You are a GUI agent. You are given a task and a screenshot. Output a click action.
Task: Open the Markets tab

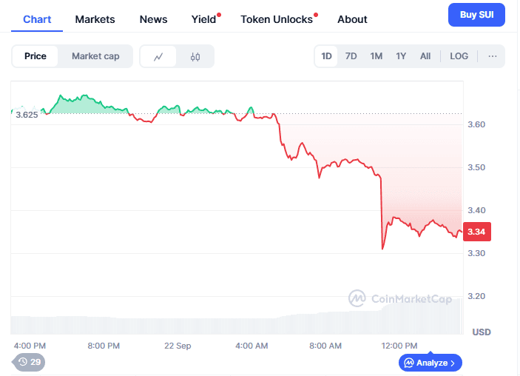[95, 19]
